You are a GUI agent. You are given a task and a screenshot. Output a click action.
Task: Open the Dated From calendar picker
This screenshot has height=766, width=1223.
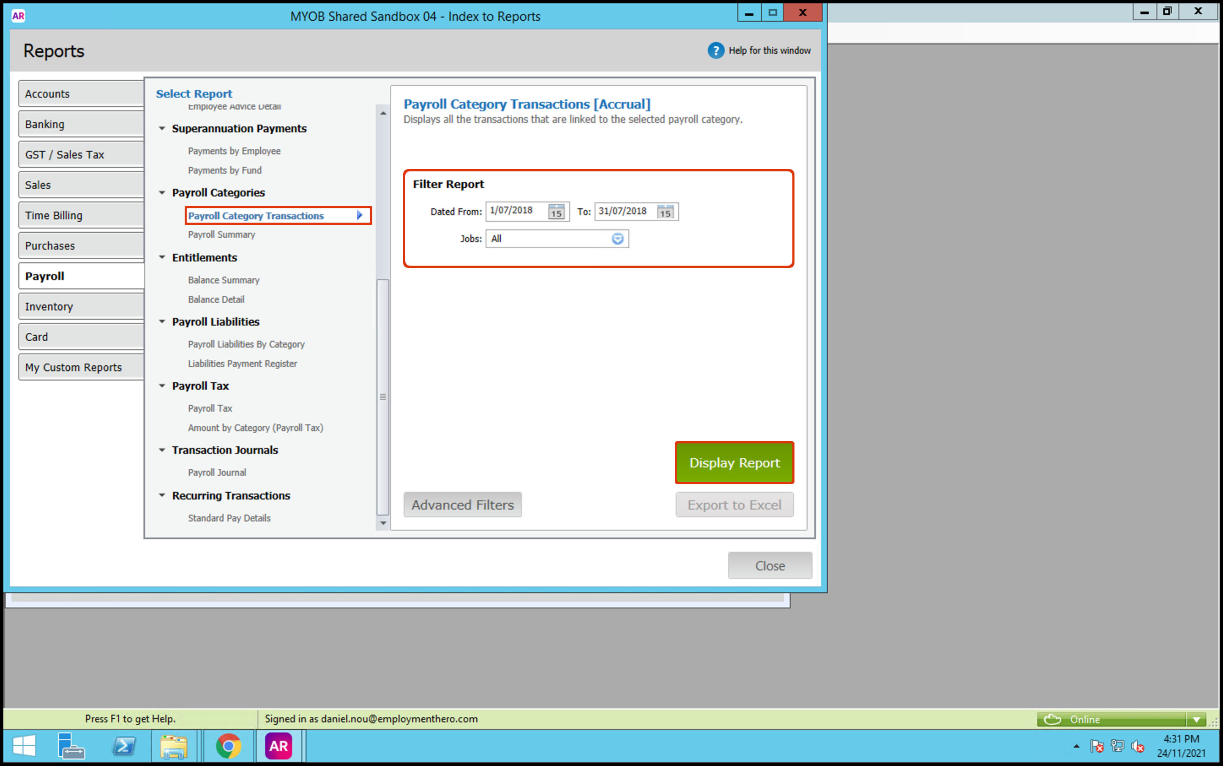(x=556, y=212)
